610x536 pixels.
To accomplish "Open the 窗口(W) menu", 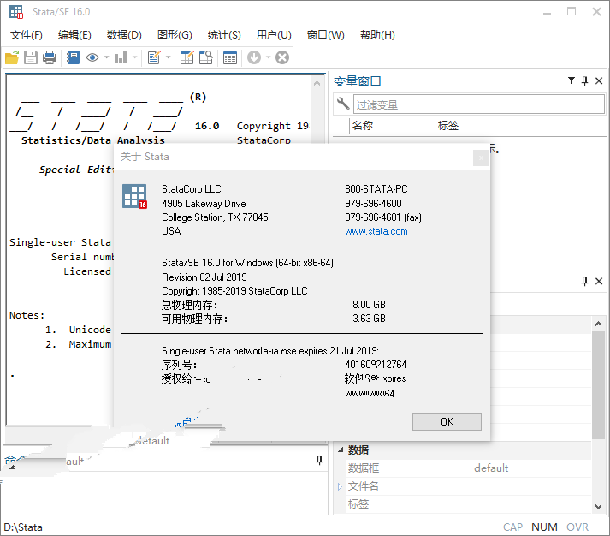I will pyautogui.click(x=325, y=35).
